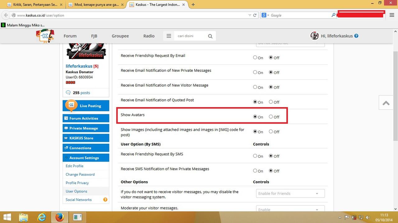Viewport: 398px width, 223px height.
Task: Click the browser back arrow
Action: click(x=6, y=15)
